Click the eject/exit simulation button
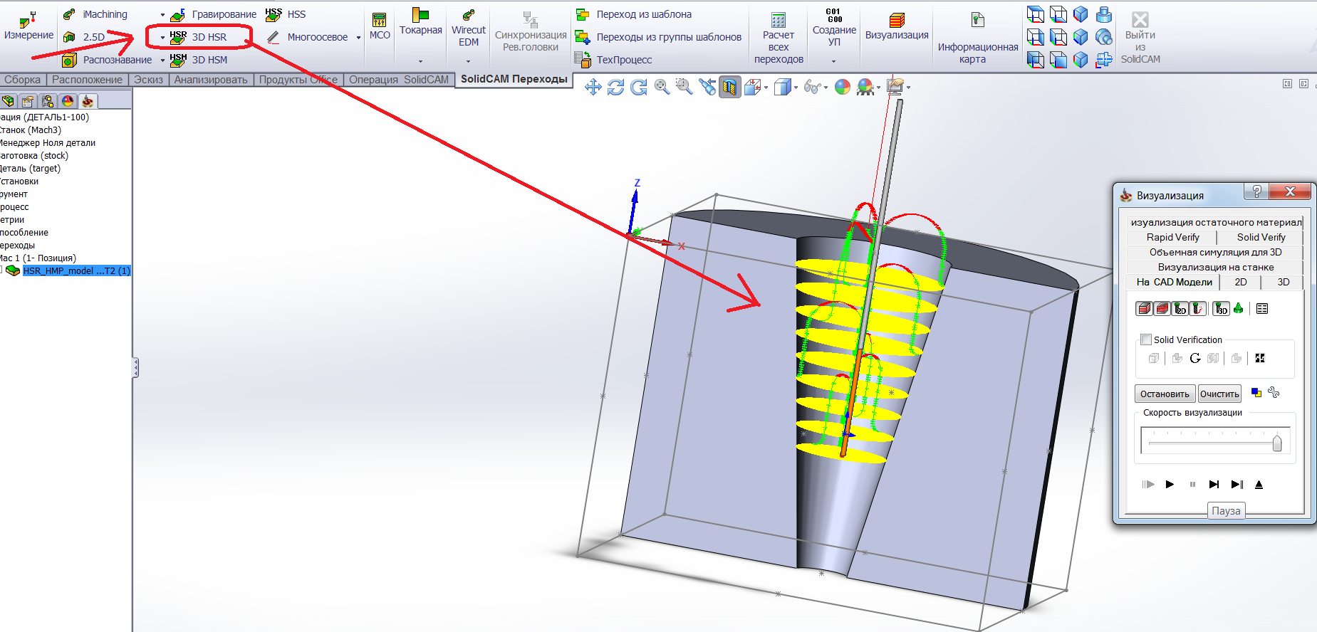This screenshot has height=632, width=1317. tap(1259, 484)
